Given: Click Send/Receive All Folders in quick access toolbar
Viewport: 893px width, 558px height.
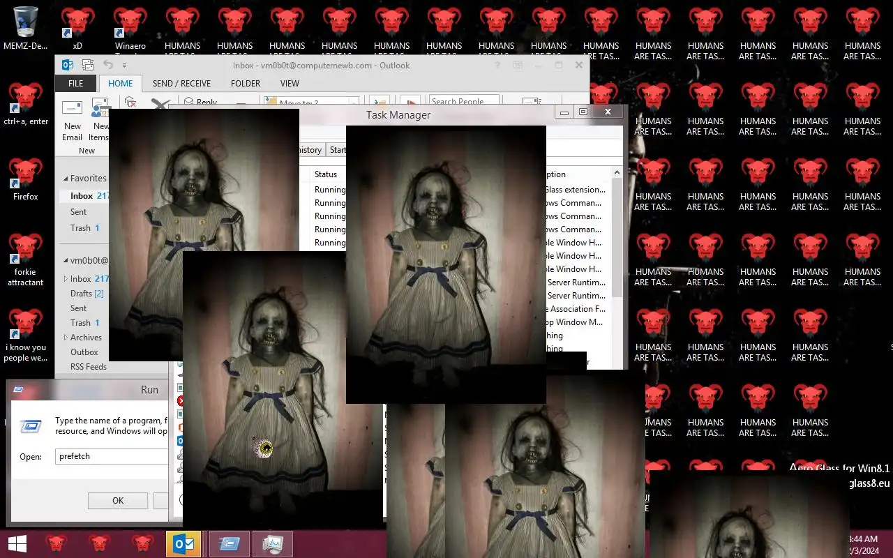Looking at the screenshot, I should pyautogui.click(x=88, y=65).
